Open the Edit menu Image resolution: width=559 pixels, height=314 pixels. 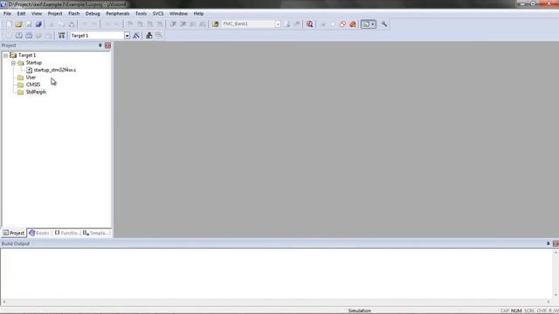(21, 14)
